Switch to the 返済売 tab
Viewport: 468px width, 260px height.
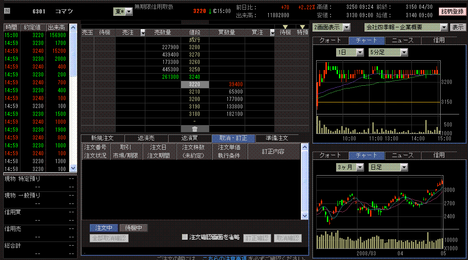coord(146,138)
